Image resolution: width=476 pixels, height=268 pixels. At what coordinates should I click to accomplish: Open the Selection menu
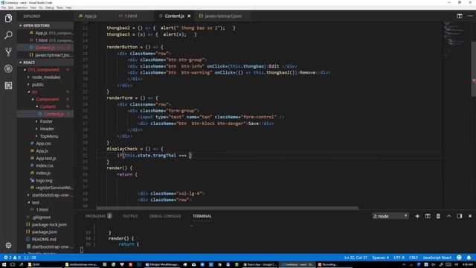click(22, 7)
